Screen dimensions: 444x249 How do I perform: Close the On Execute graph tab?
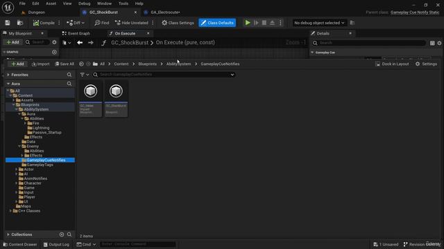tap(148, 33)
